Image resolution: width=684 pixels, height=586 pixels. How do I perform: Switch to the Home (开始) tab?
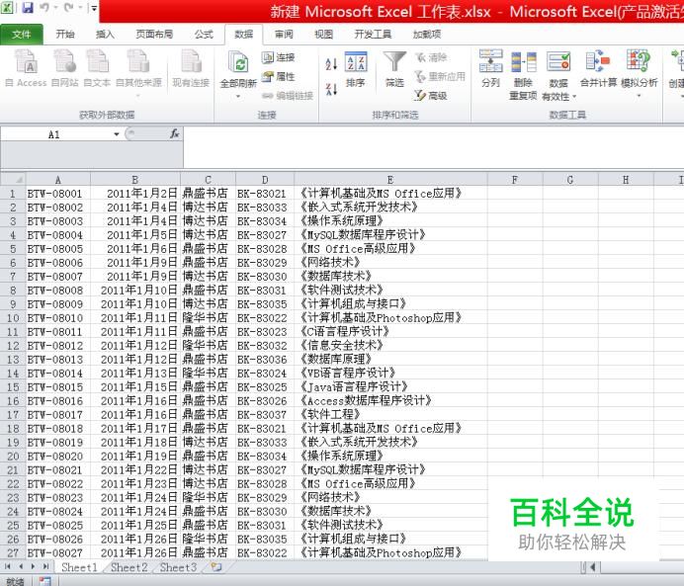coord(65,34)
